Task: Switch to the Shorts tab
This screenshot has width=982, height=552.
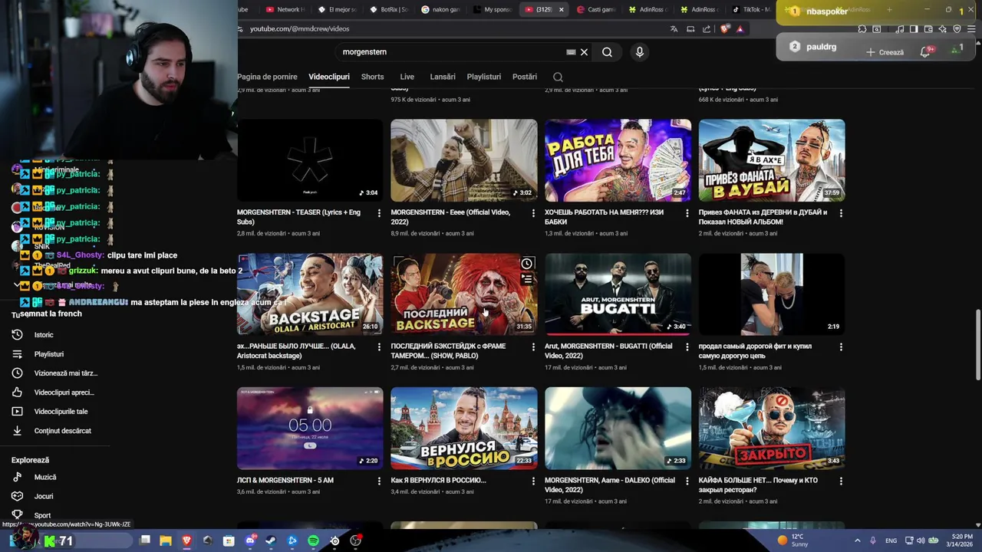Action: [x=372, y=77]
